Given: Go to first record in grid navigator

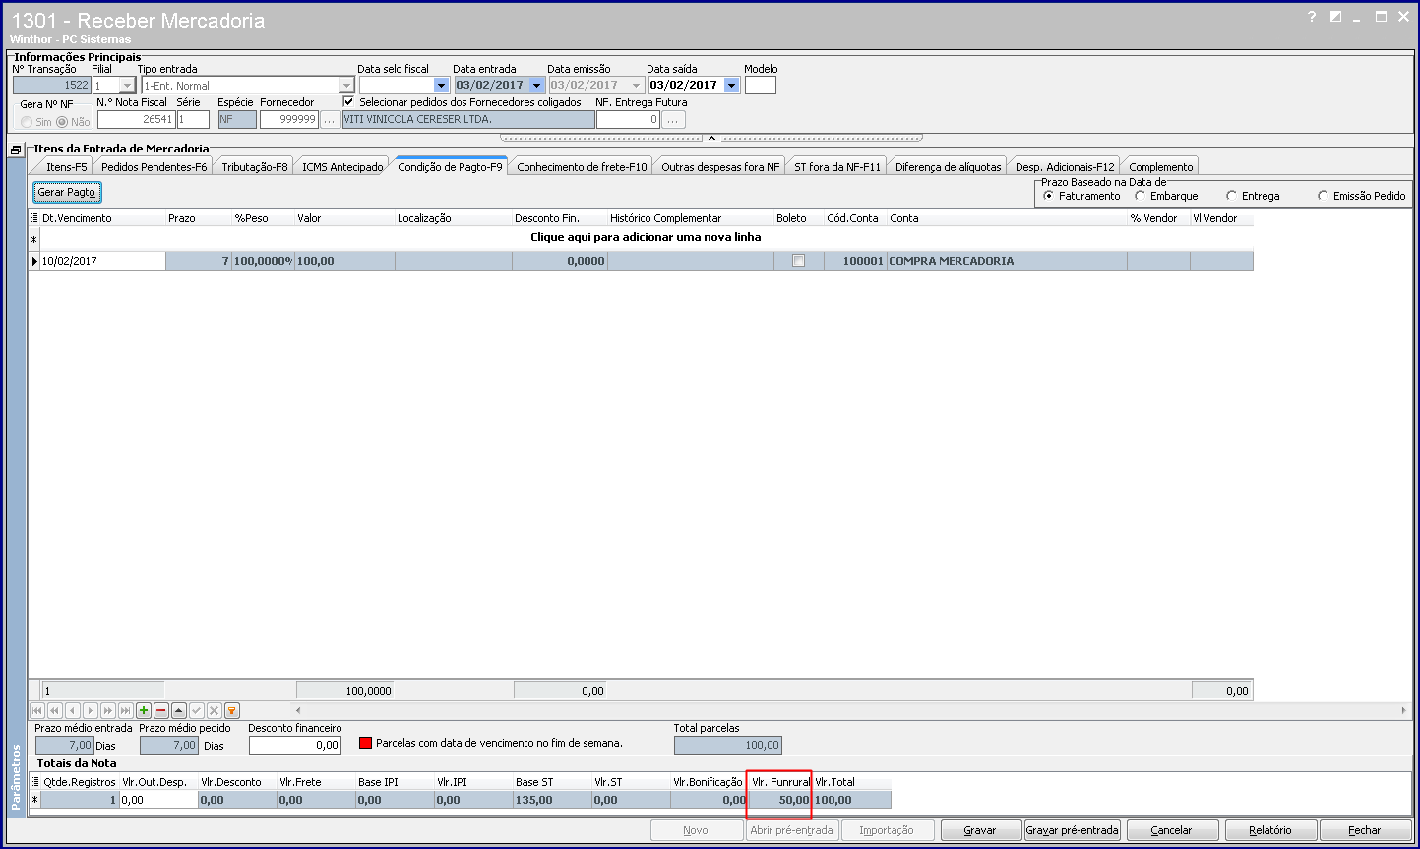Looking at the screenshot, I should coord(37,710).
